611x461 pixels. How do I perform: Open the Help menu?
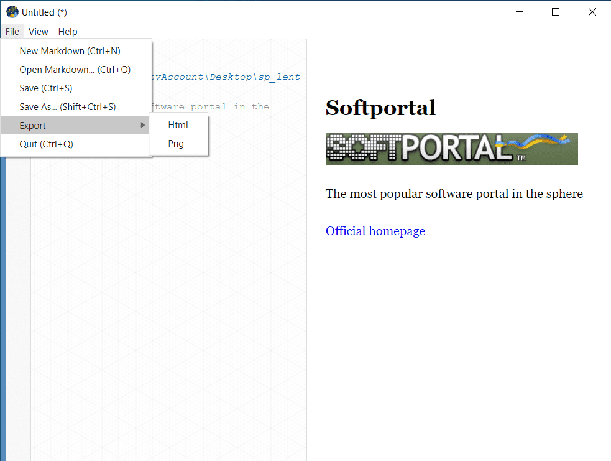(68, 32)
